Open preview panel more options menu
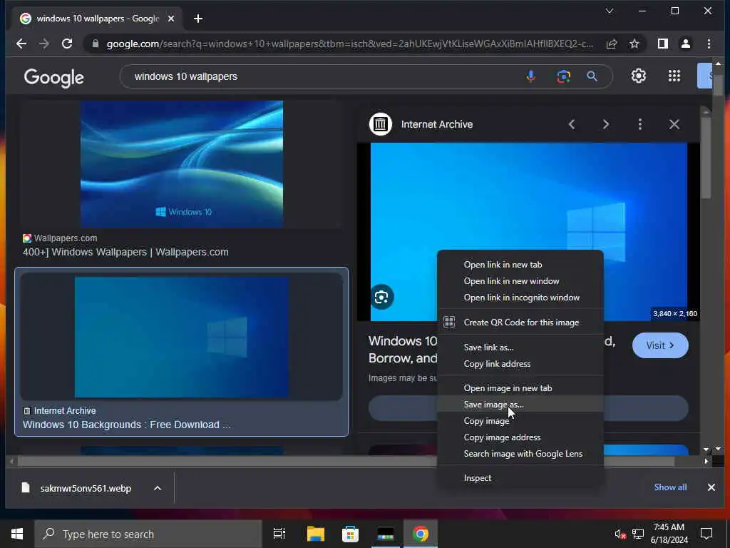730x548 pixels. 640,124
